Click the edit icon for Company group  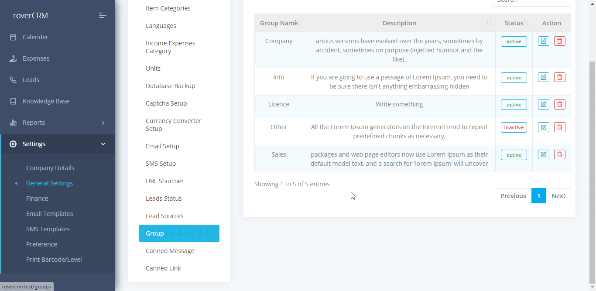click(x=543, y=41)
